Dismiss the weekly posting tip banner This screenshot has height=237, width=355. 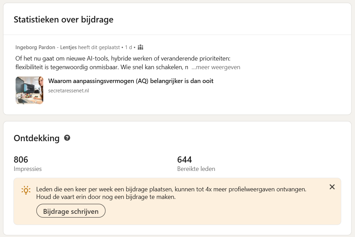coord(332,187)
